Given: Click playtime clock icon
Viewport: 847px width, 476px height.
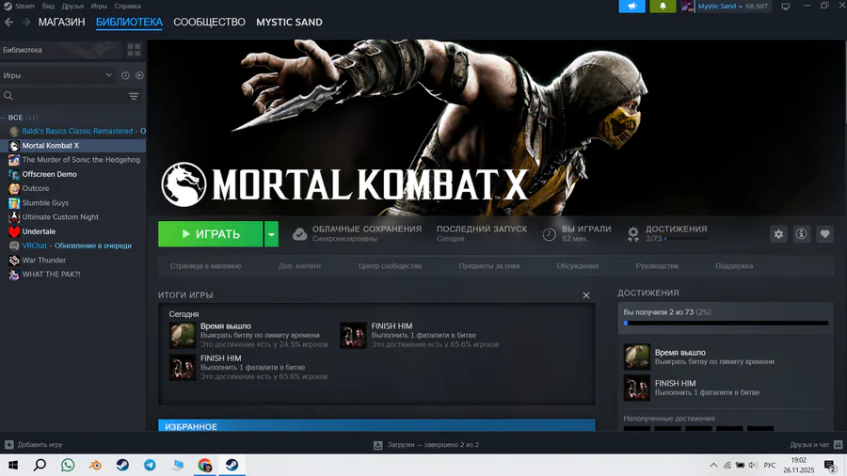Looking at the screenshot, I should 549,234.
